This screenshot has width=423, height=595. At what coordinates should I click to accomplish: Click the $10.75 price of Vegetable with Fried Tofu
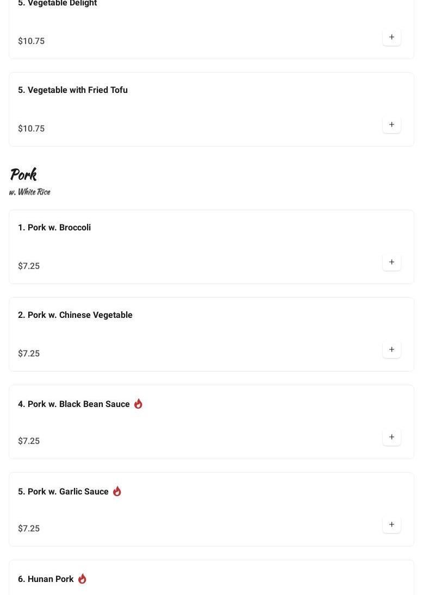pos(31,129)
